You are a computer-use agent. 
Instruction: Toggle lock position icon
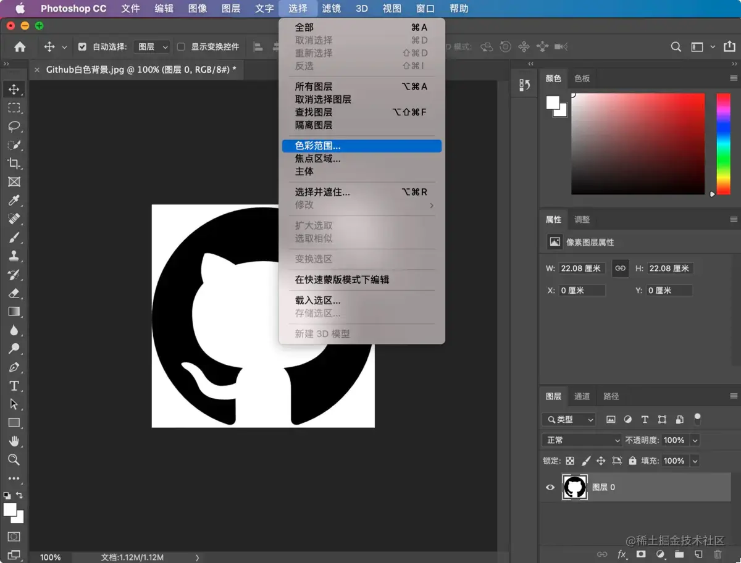(601, 461)
